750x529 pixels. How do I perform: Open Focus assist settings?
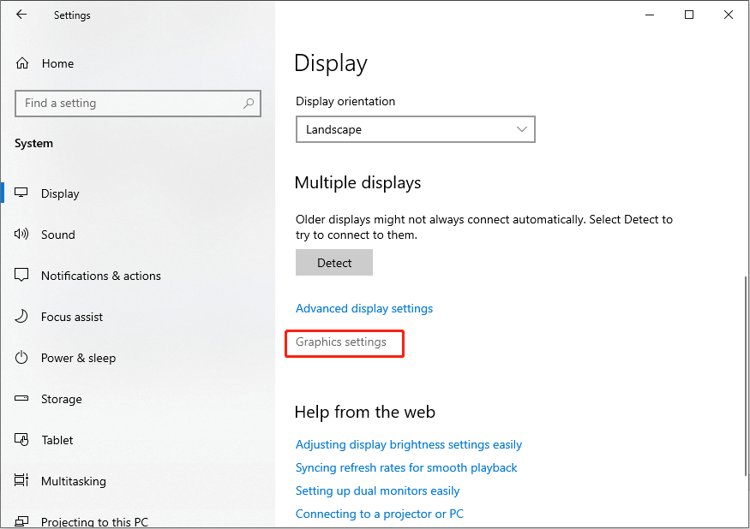[72, 317]
